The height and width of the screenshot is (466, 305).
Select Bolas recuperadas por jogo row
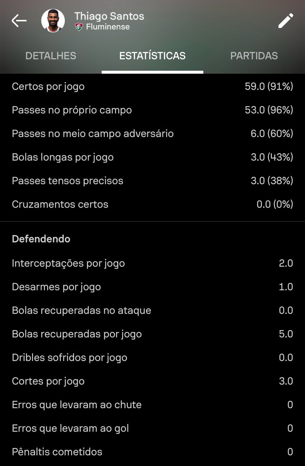click(152, 334)
